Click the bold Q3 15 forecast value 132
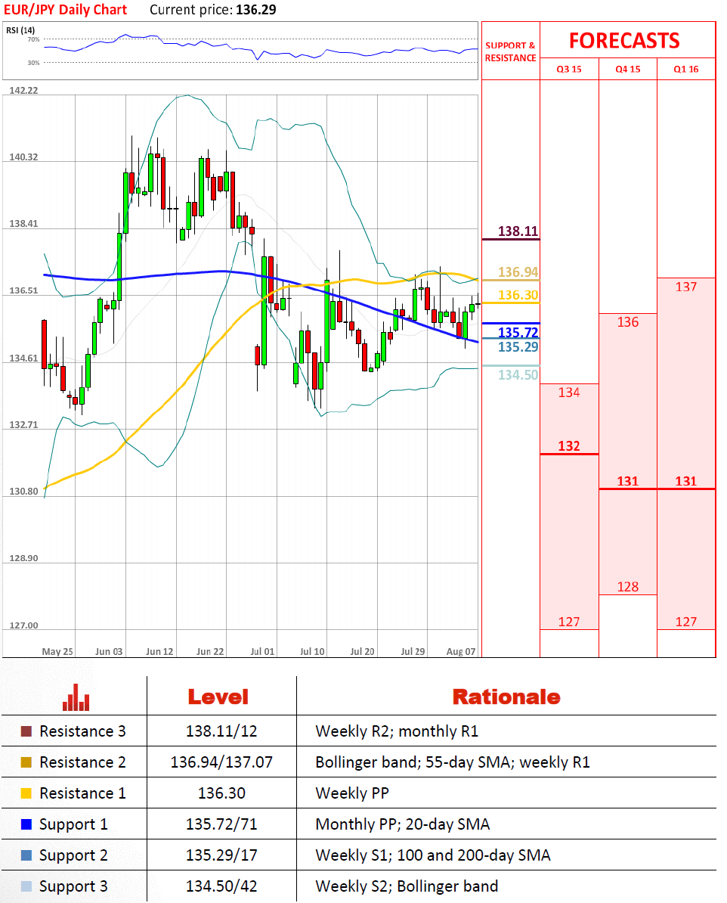This screenshot has width=727, height=903. (x=569, y=446)
